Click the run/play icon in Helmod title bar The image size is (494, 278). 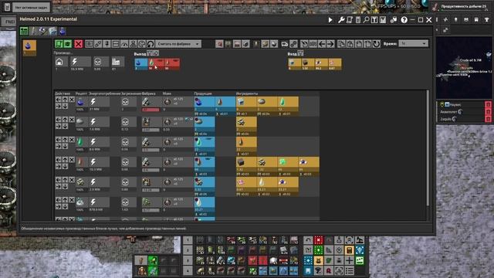click(x=330, y=20)
